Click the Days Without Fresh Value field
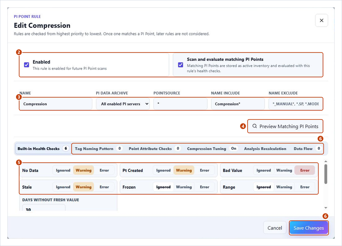This screenshot has height=246, width=342. point(44,208)
